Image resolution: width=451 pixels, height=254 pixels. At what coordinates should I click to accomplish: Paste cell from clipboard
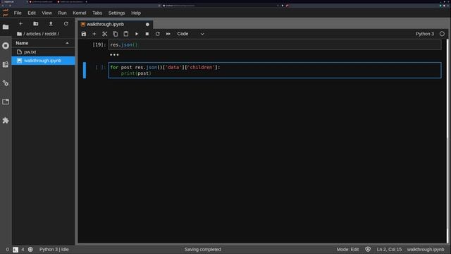point(126,34)
